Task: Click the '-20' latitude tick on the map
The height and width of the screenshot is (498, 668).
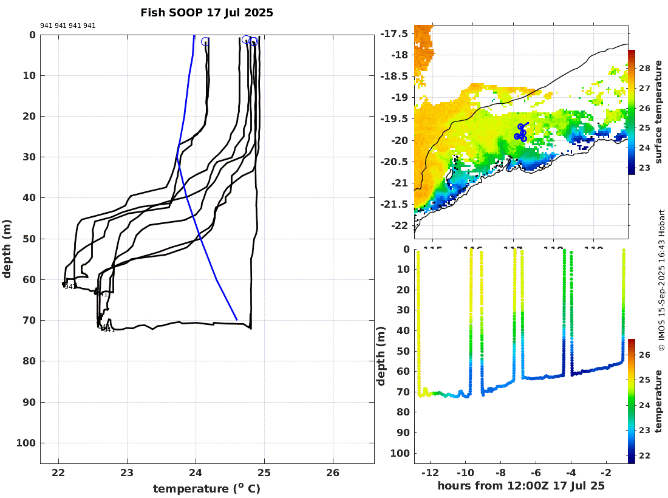Action: click(x=399, y=140)
